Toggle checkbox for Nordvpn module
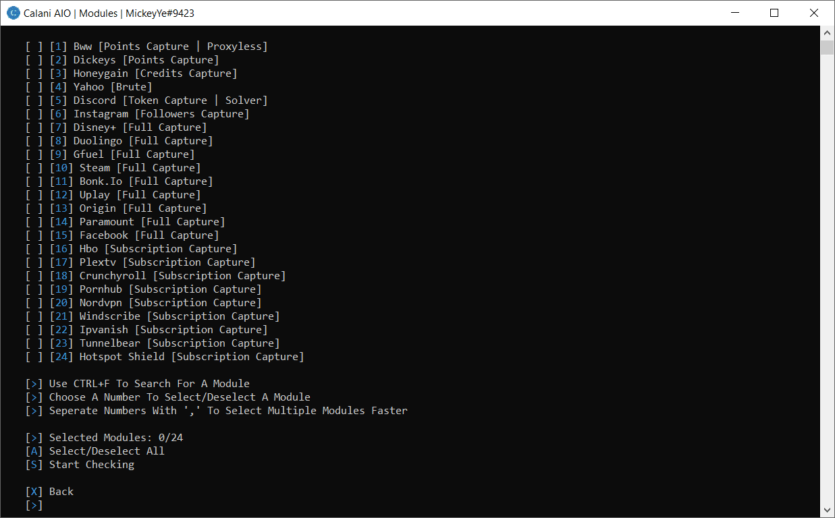The image size is (835, 518). [x=34, y=303]
